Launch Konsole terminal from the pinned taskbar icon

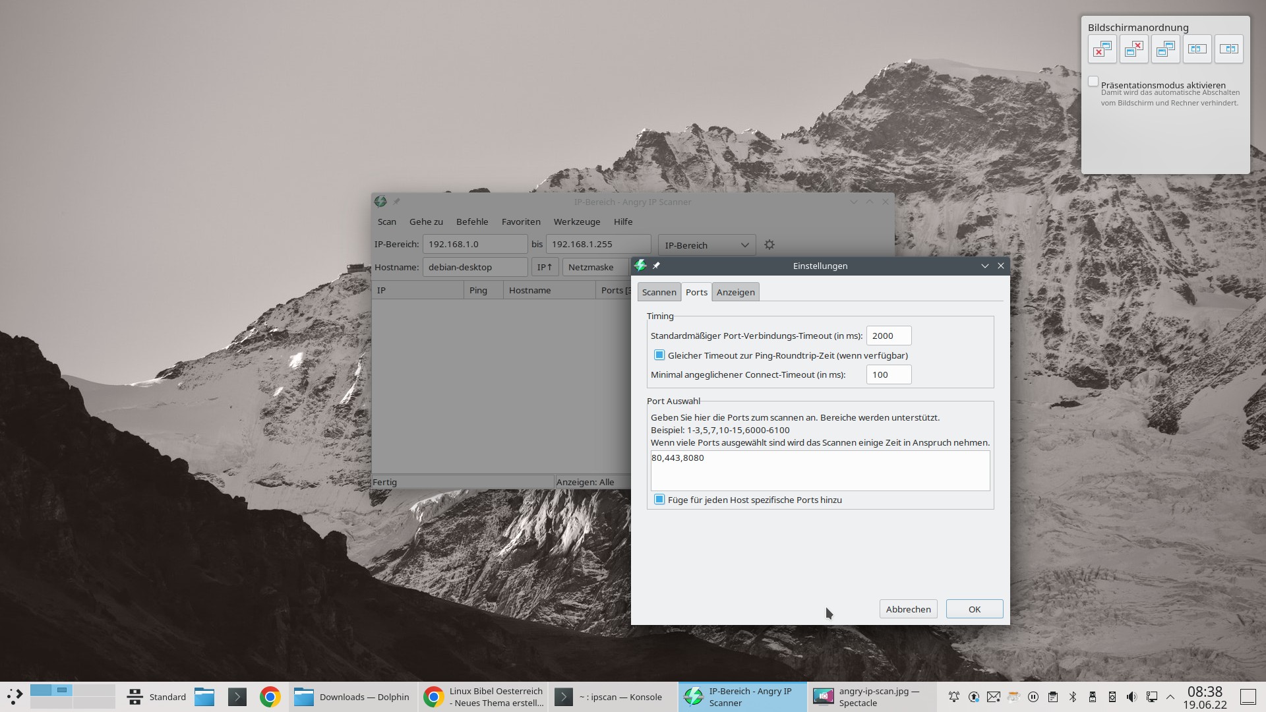(237, 697)
